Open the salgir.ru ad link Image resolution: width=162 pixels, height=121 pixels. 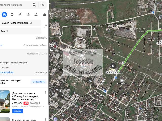[x=17, y=111]
